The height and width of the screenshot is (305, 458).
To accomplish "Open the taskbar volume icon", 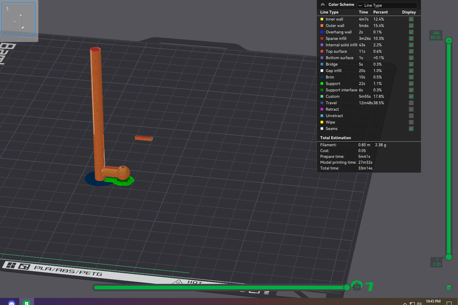I will click(x=419, y=303).
